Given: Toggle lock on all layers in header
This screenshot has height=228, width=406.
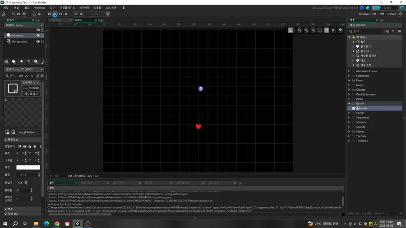Looking at the screenshot, I should (x=42, y=30).
